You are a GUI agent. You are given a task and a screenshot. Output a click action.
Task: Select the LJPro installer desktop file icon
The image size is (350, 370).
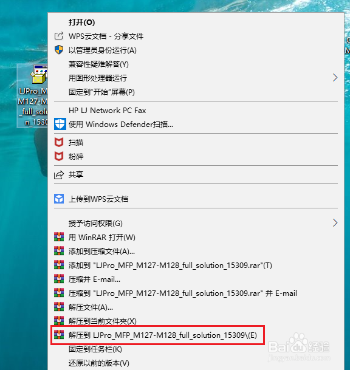(39, 75)
